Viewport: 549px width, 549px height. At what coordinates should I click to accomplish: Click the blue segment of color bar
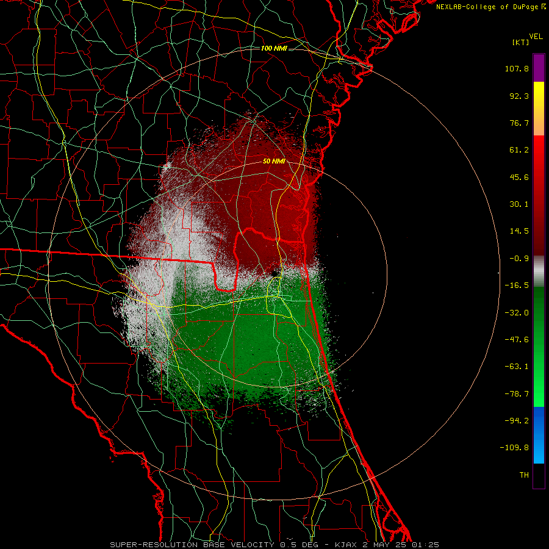(x=539, y=435)
